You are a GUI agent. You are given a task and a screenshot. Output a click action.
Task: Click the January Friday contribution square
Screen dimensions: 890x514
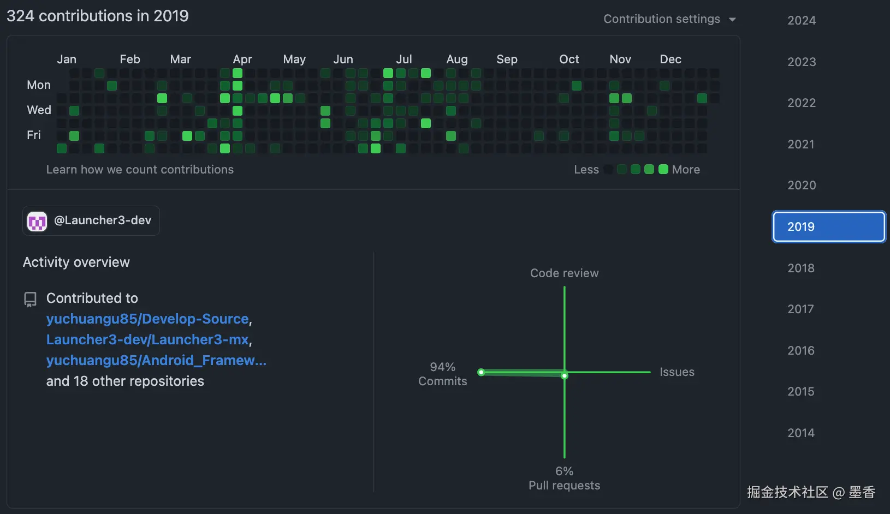(x=74, y=136)
